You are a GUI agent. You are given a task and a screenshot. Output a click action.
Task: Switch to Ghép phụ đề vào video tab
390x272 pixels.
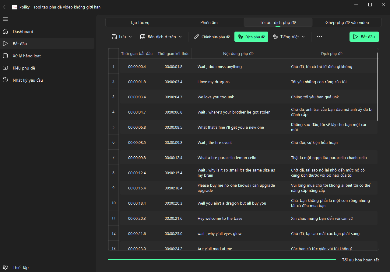347,22
